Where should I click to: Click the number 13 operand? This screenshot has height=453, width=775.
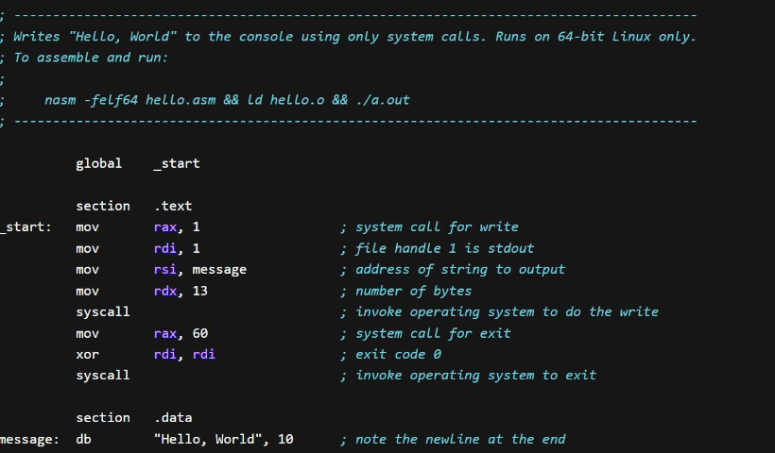point(199,291)
